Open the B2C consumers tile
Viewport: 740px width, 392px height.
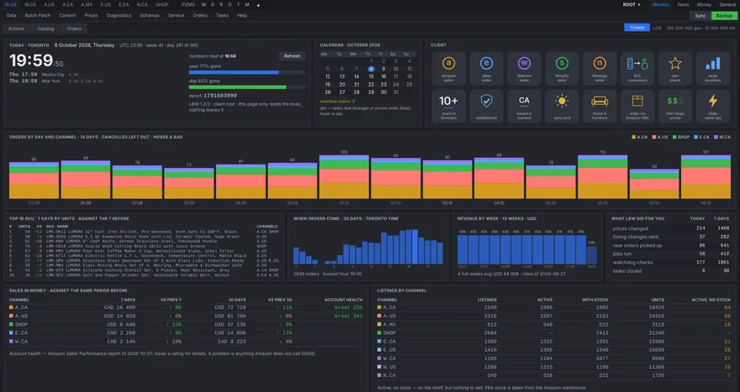click(637, 69)
